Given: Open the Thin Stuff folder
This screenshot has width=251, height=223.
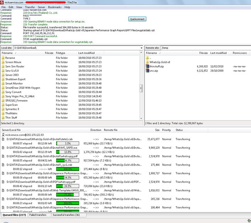Looking at the screenshot, I should (11, 118).
